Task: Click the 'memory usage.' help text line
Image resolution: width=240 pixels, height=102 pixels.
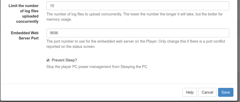Action: tap(59, 19)
